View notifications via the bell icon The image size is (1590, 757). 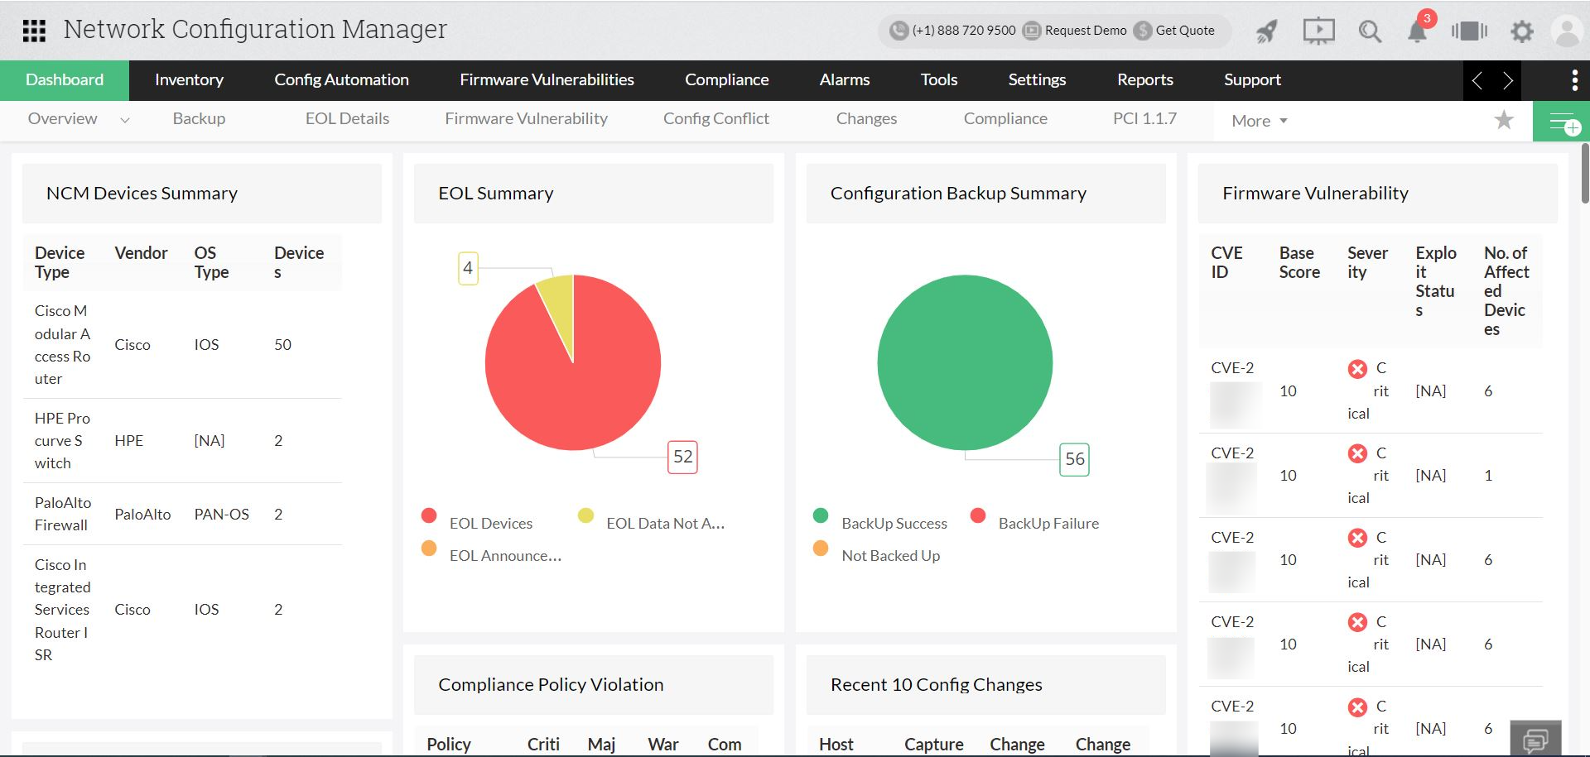1417,31
